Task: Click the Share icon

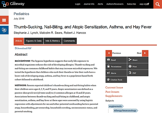Action: click(130, 60)
